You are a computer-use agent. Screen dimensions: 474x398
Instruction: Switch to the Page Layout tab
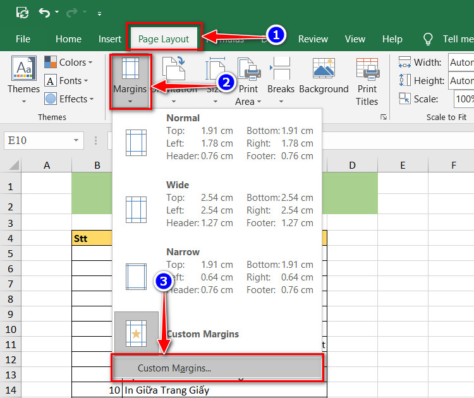[x=164, y=39]
